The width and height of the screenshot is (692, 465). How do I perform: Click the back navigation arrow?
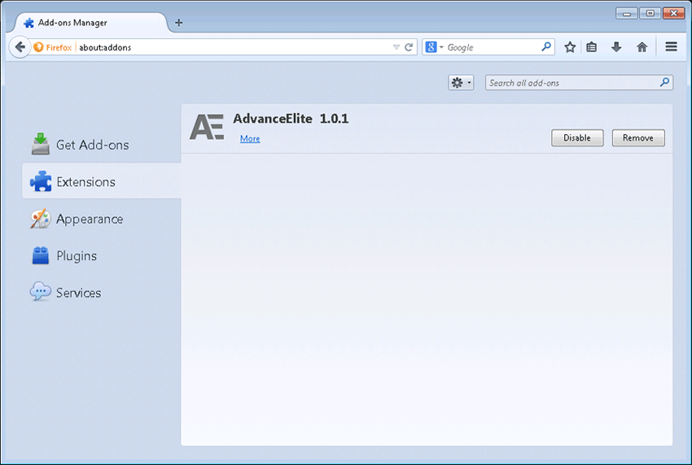[20, 47]
